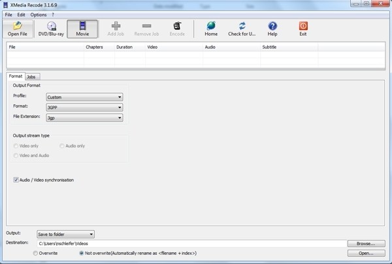Select the Audio only radio button
392x264 pixels.
[62, 146]
